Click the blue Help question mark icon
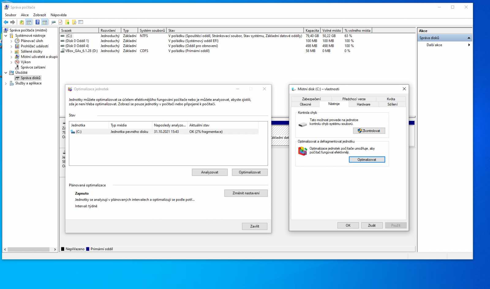The height and width of the screenshot is (289, 490). (x=37, y=22)
